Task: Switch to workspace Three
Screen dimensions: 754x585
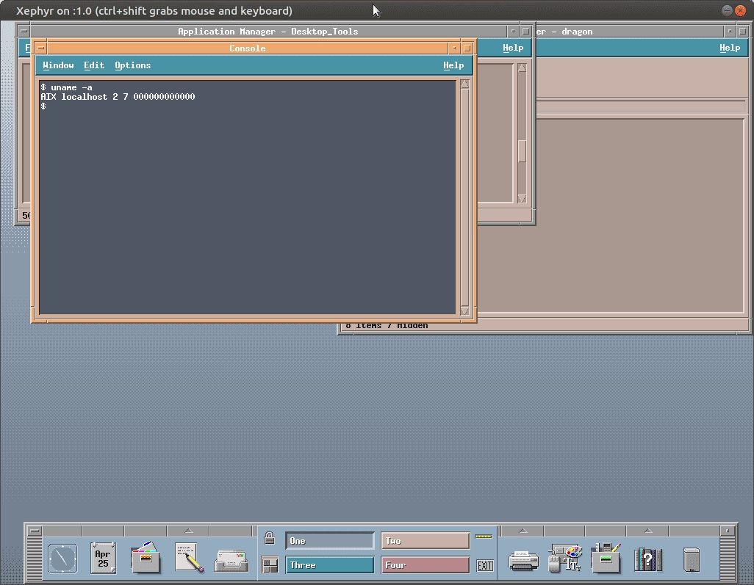Action: pyautogui.click(x=329, y=565)
